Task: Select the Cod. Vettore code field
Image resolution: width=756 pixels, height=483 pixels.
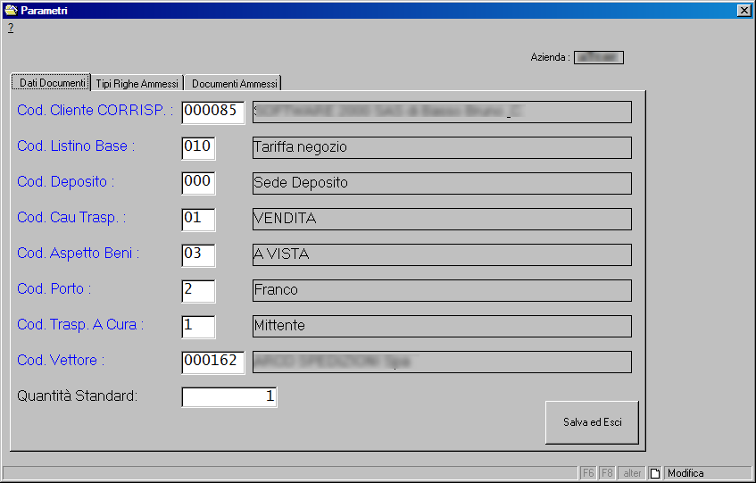Action: point(212,362)
